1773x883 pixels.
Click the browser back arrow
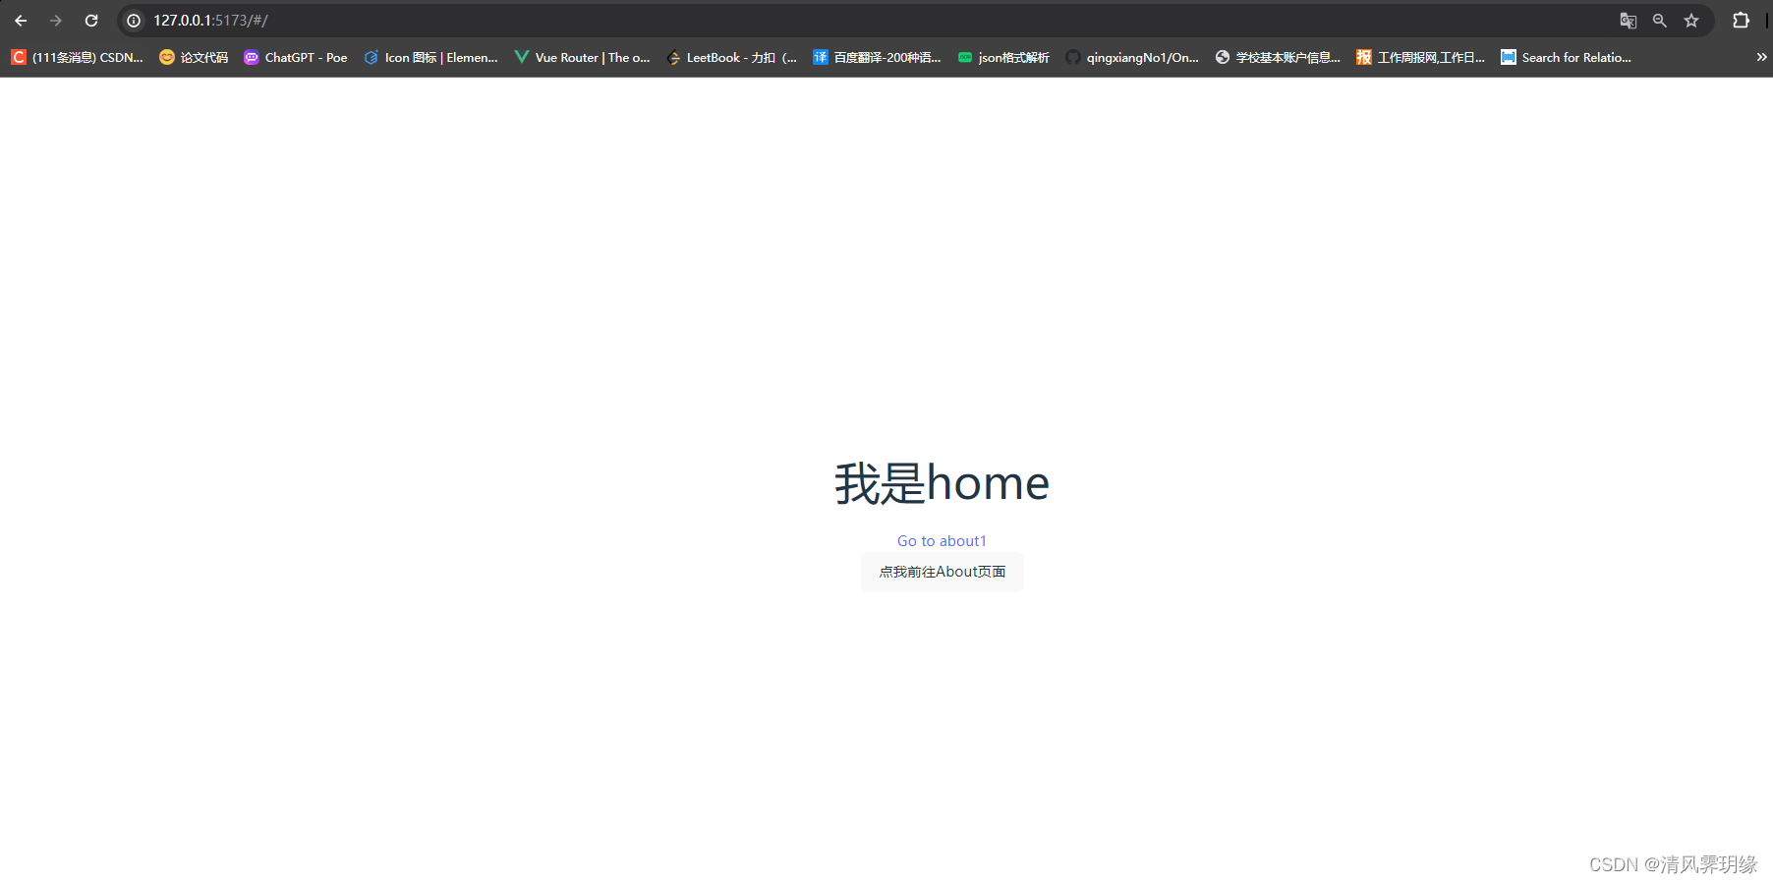point(21,21)
